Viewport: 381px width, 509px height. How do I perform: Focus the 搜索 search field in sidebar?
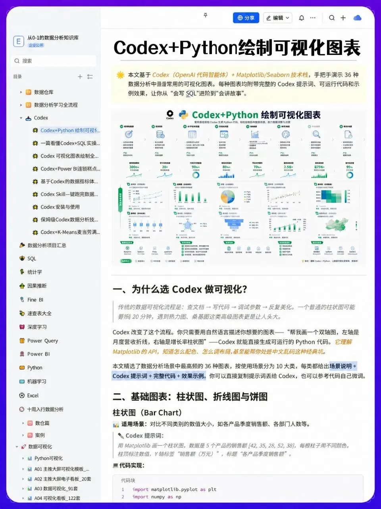[x=54, y=61]
